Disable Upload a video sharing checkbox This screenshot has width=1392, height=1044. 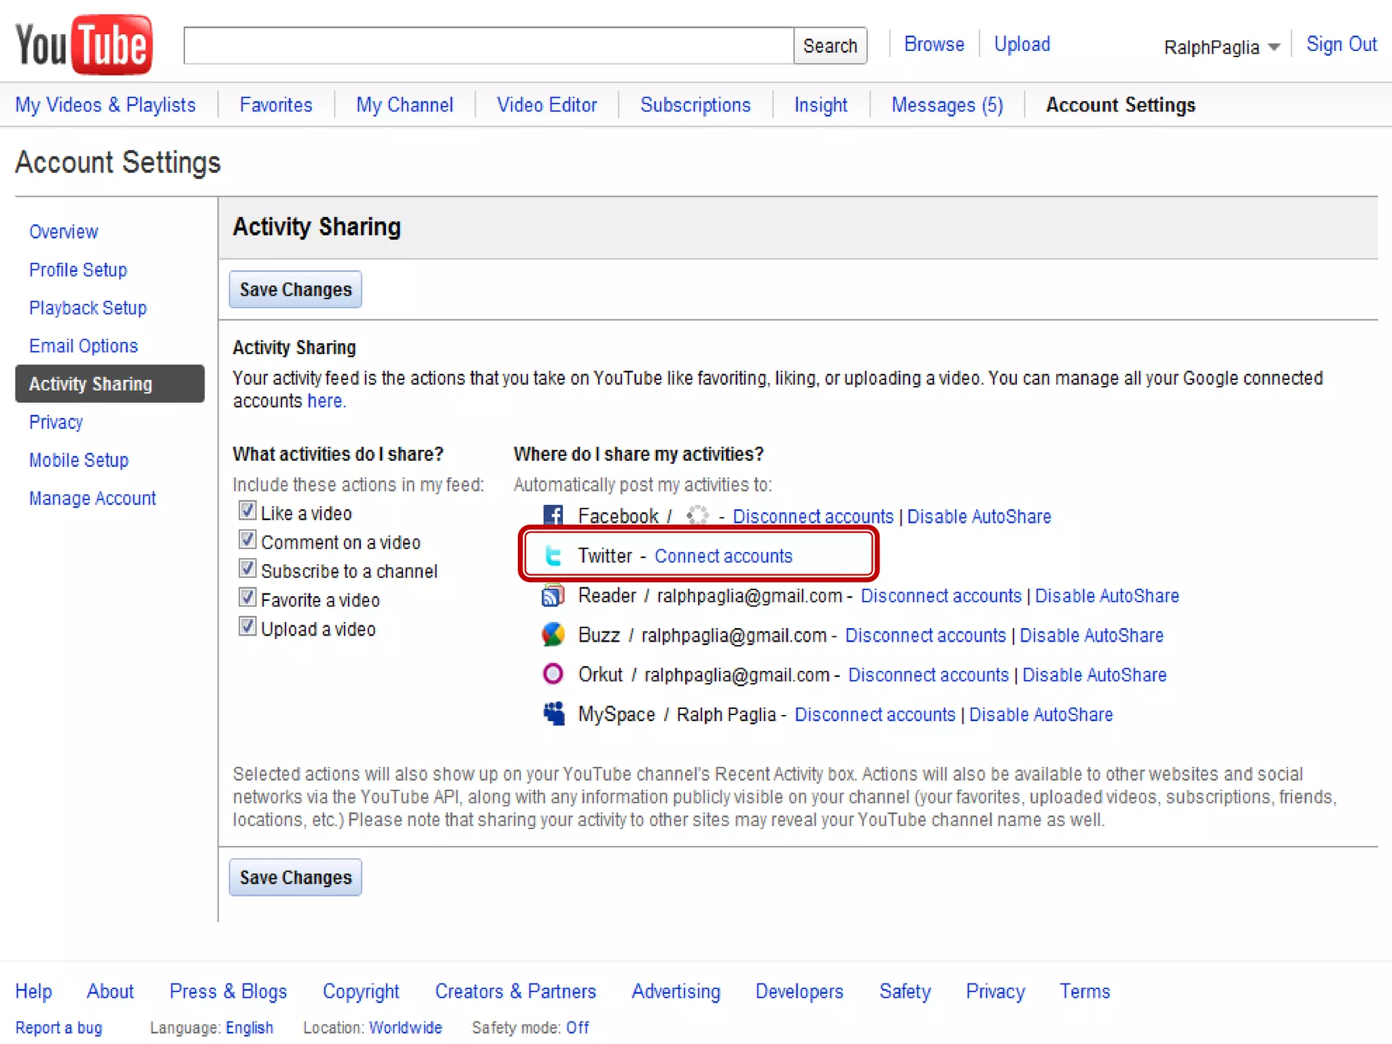pos(247,627)
